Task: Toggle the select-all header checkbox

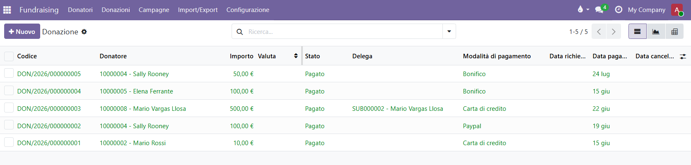Action: point(9,56)
